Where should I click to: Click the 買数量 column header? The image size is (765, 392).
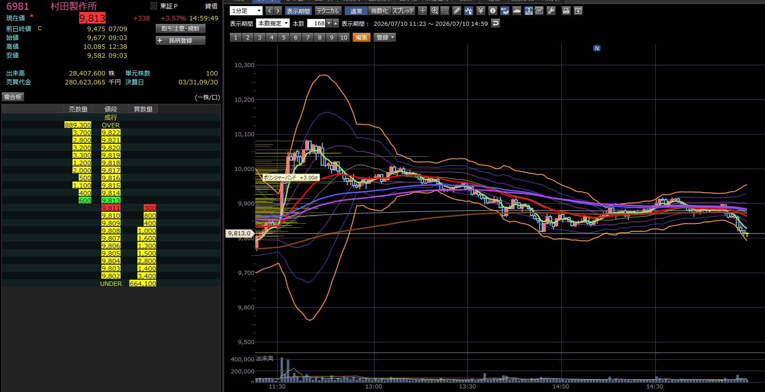point(143,109)
